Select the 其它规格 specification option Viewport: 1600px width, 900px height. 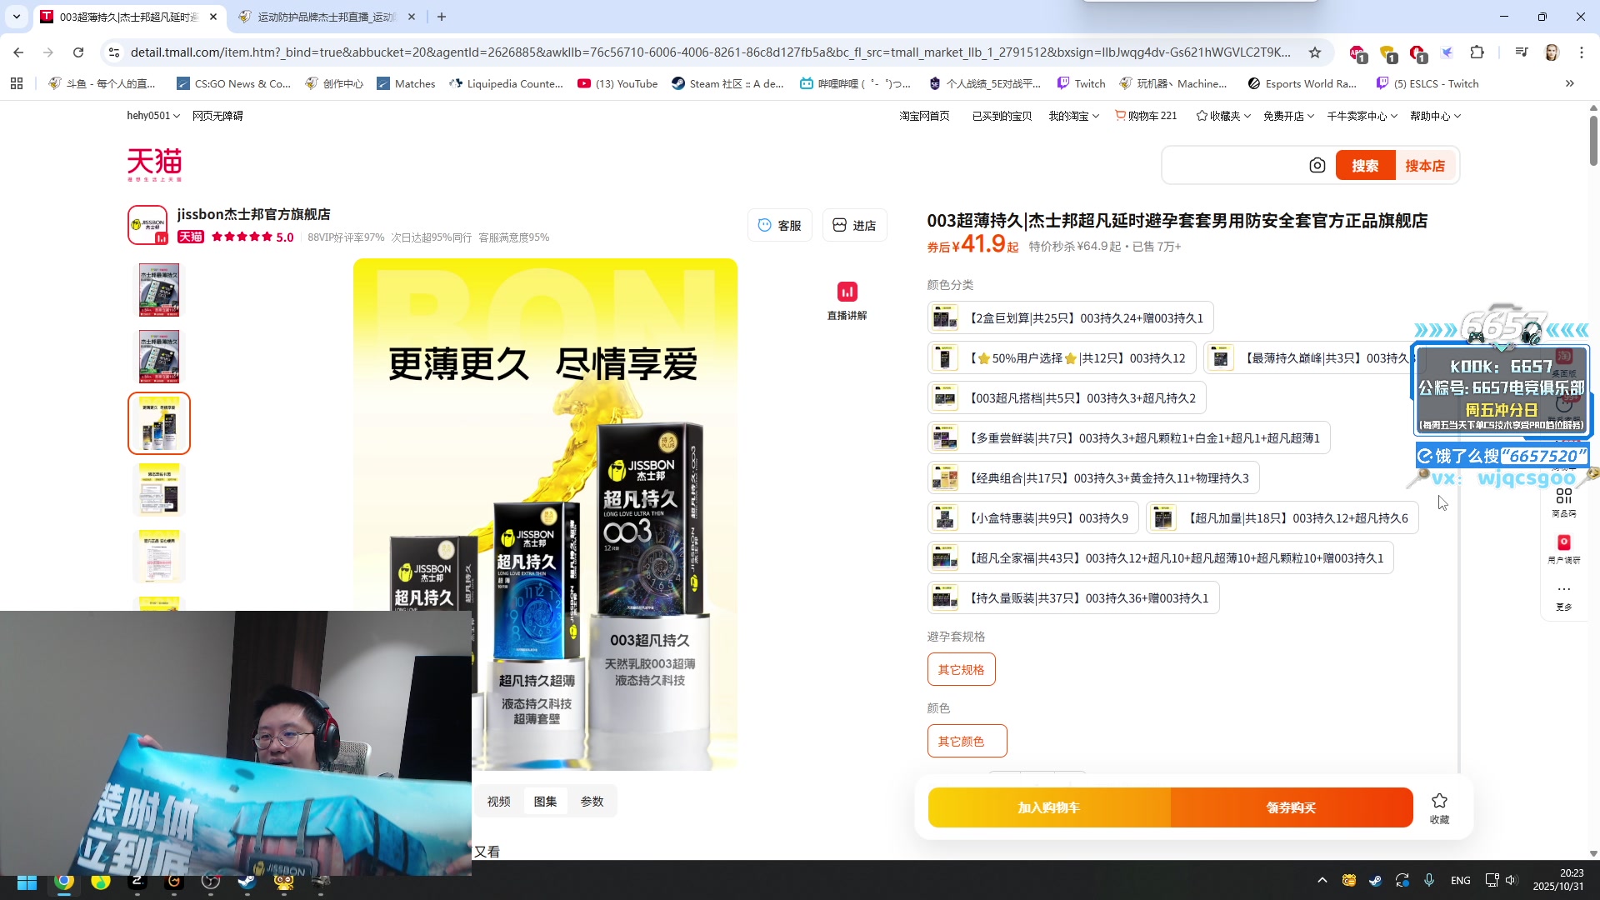coord(961,669)
